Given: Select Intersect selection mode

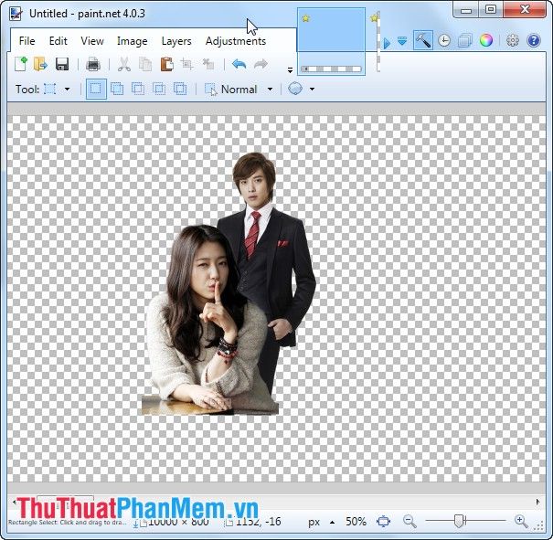Looking at the screenshot, I should coord(159,89).
